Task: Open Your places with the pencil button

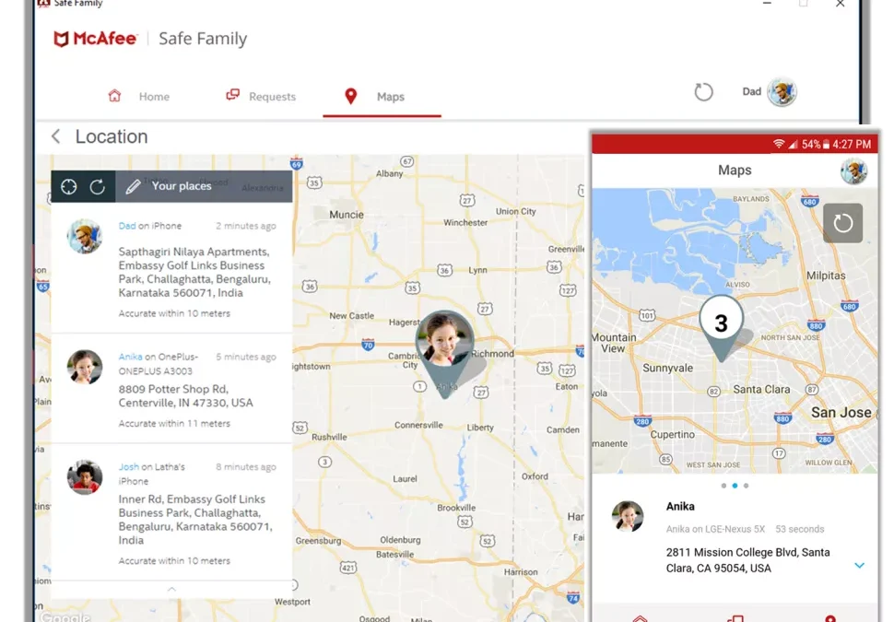Action: coord(171,186)
